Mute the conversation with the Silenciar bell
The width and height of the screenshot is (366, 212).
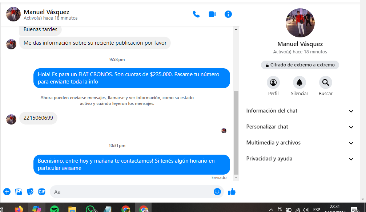299,83
